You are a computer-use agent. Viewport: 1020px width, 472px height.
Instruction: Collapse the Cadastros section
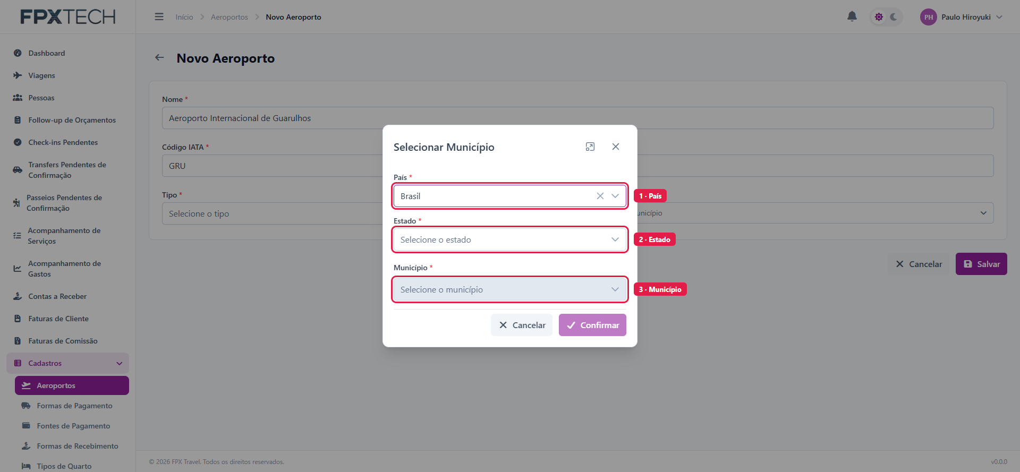67,363
